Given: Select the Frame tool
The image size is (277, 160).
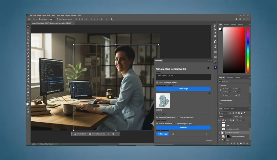Looking at the screenshot, I should [x=28, y=43].
